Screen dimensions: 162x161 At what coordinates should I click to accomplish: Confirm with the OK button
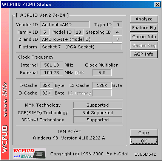click(144, 141)
